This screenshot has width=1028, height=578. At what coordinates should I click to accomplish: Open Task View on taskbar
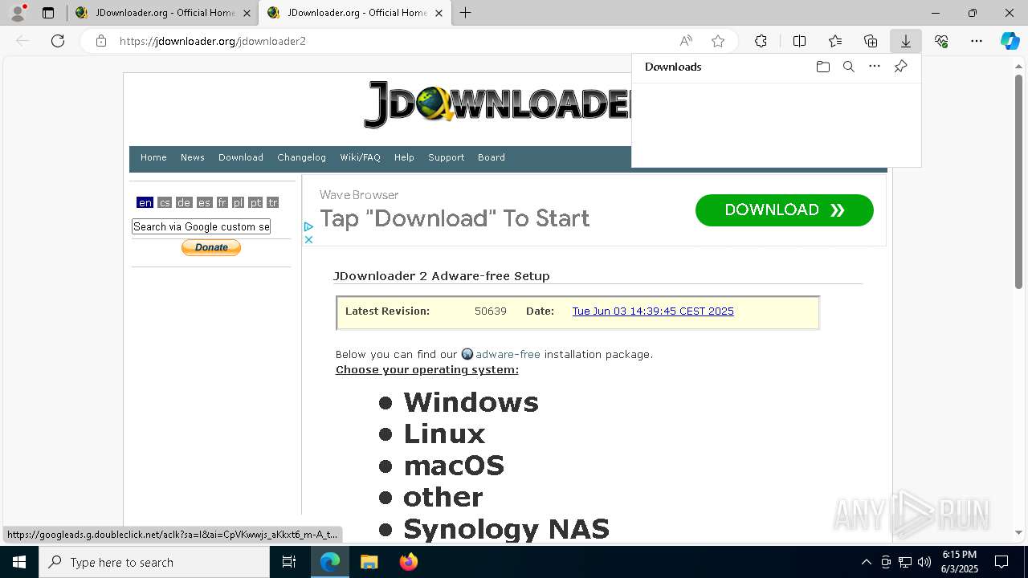pyautogui.click(x=289, y=562)
